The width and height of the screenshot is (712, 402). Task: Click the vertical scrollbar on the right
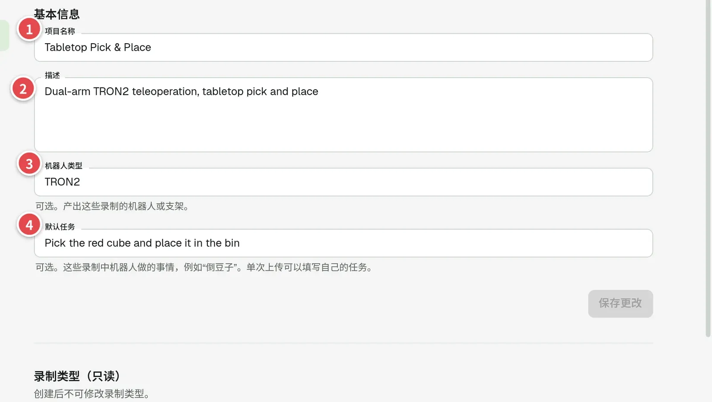pos(708,169)
